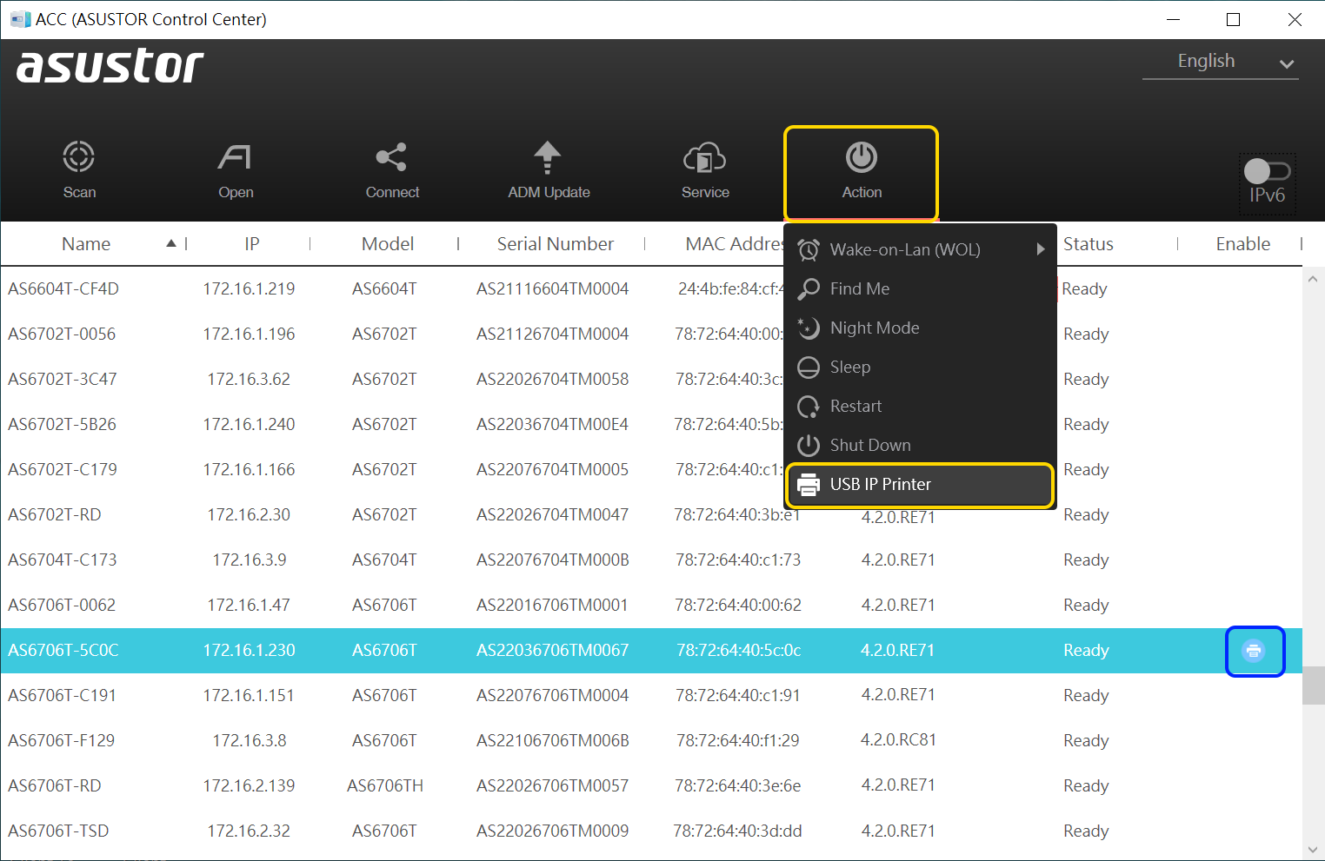Click the scrollbar down arrow

click(1313, 850)
